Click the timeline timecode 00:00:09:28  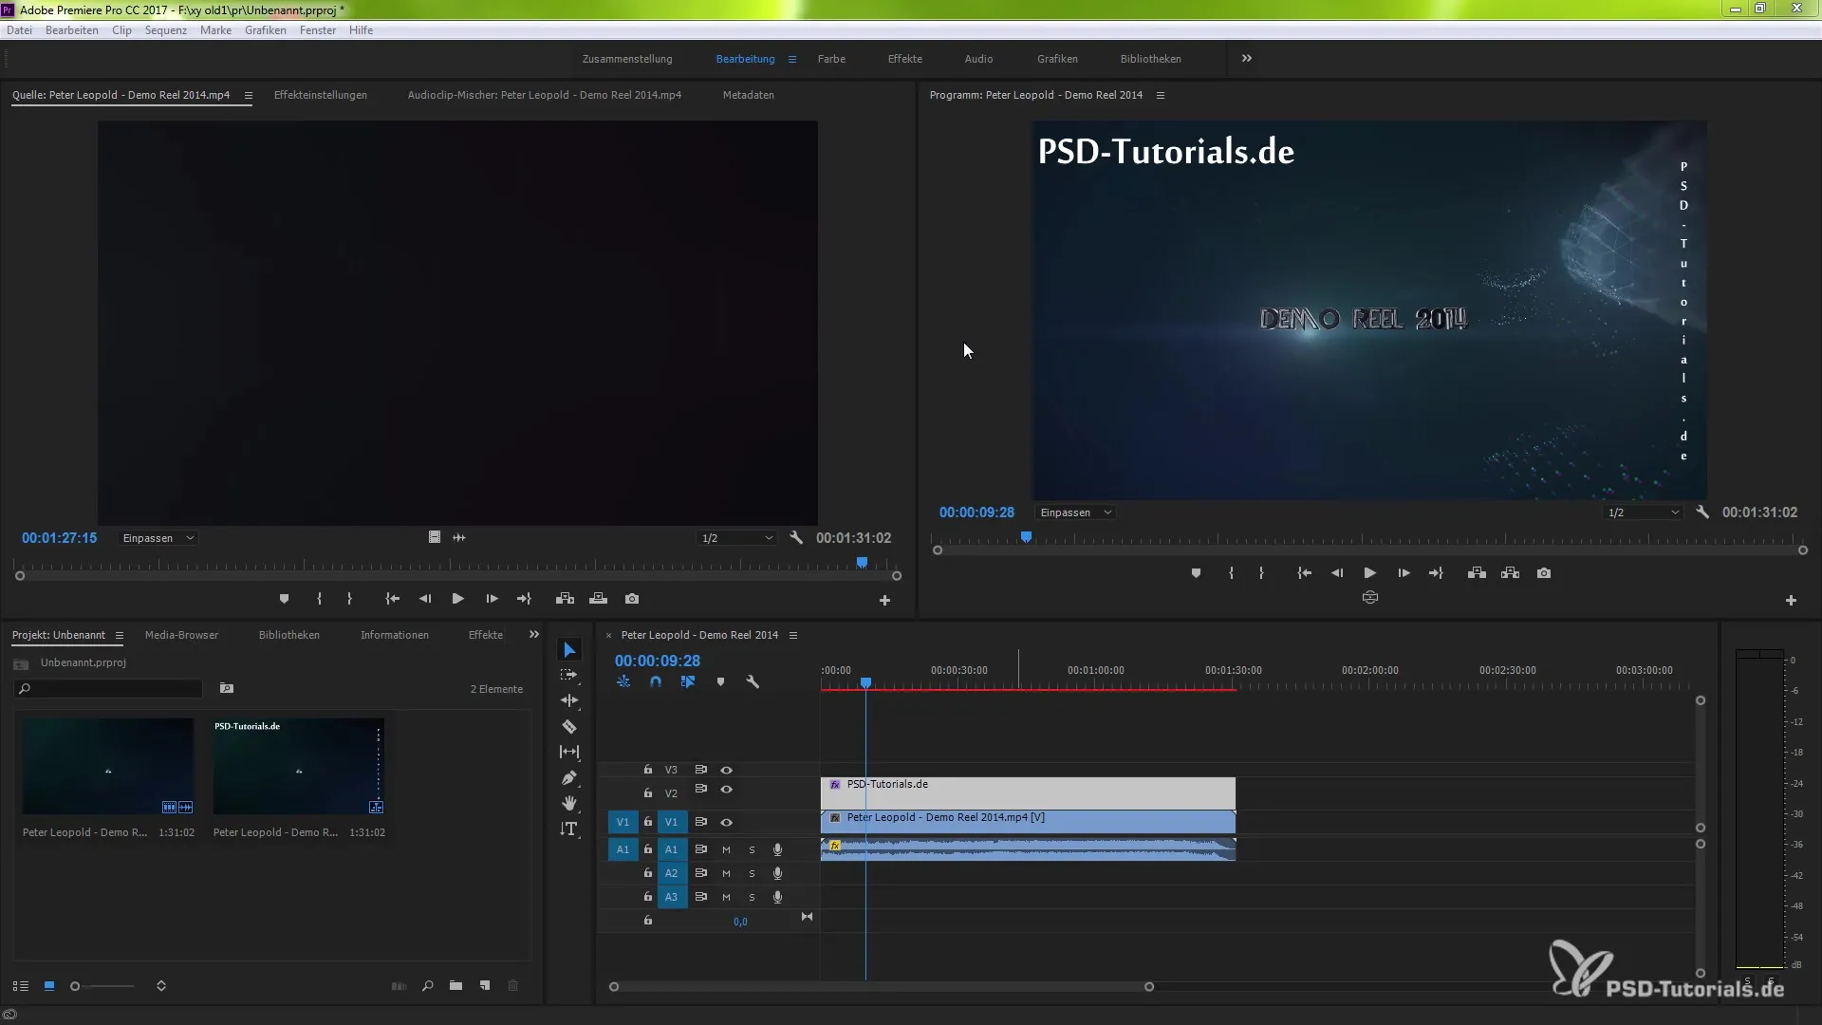(658, 661)
